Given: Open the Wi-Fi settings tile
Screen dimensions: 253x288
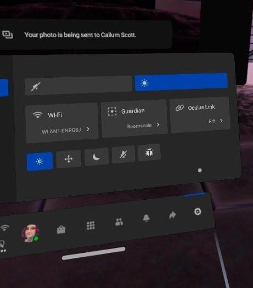Looking at the screenshot, I should coord(62,123).
